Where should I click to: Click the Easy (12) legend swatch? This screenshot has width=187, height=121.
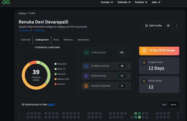[x=56, y=74]
